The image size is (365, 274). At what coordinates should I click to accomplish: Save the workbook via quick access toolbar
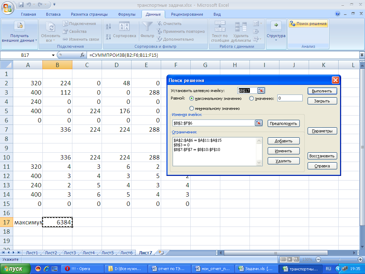(x=21, y=4)
